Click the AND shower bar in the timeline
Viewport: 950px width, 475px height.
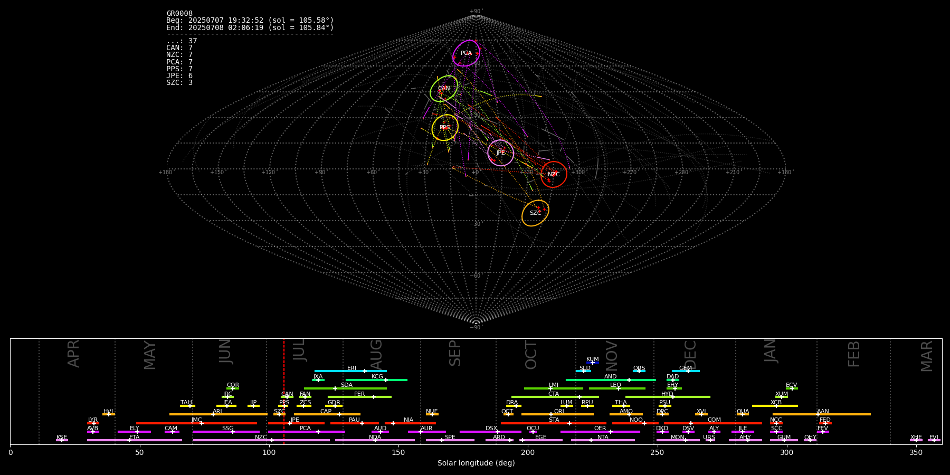click(x=611, y=379)
